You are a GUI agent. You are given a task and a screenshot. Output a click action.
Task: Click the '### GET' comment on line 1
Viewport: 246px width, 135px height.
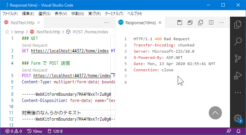pyautogui.click(x=30, y=39)
